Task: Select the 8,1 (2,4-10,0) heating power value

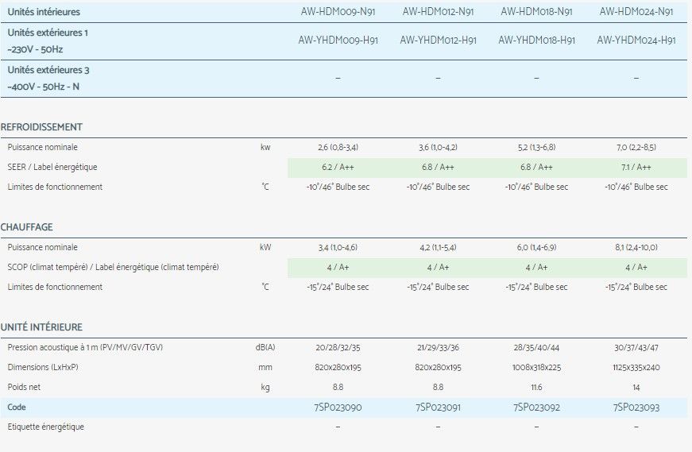Action: click(x=636, y=248)
